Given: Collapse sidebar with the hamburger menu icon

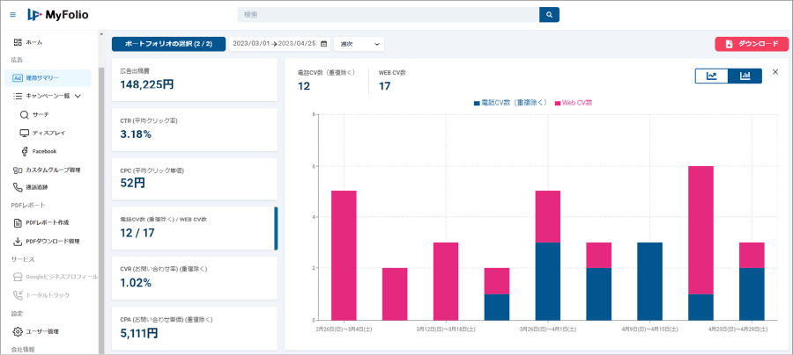Looking at the screenshot, I should point(12,15).
